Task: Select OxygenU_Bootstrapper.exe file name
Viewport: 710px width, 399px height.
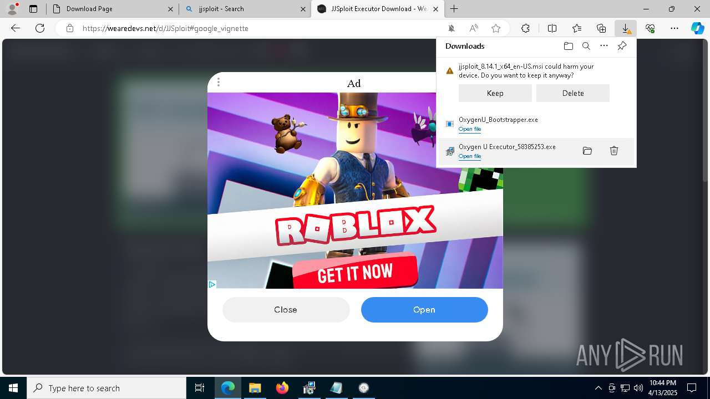Action: pyautogui.click(x=498, y=120)
